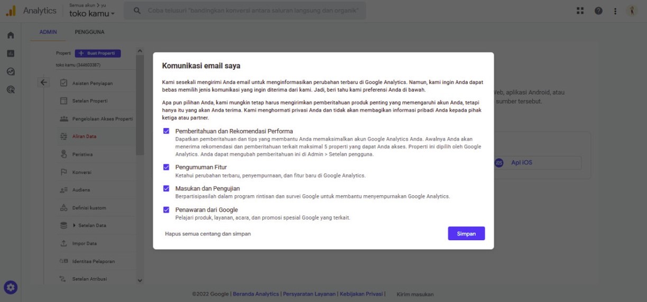Click the Pengelolaan Akses Properti people icon

[x=63, y=118]
